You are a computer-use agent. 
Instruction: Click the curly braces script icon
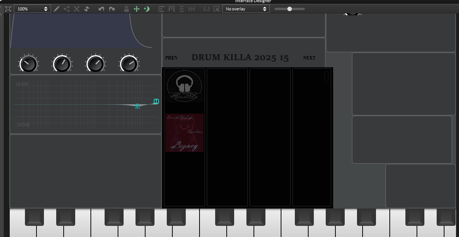(207, 9)
